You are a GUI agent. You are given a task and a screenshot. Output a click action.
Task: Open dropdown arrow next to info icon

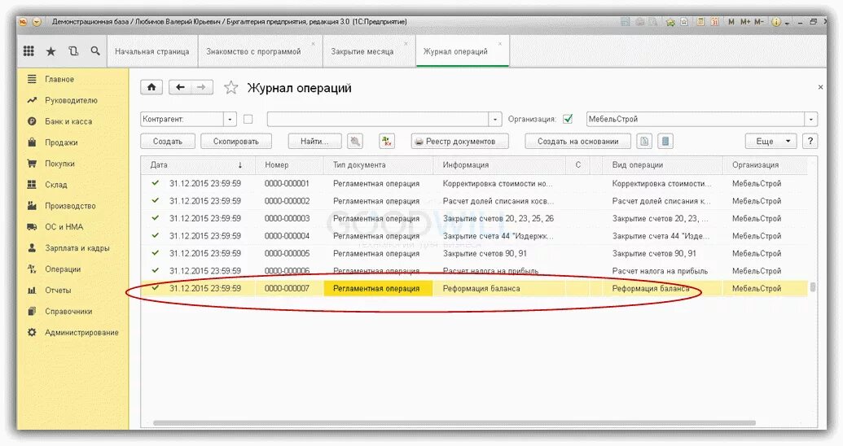click(x=787, y=23)
